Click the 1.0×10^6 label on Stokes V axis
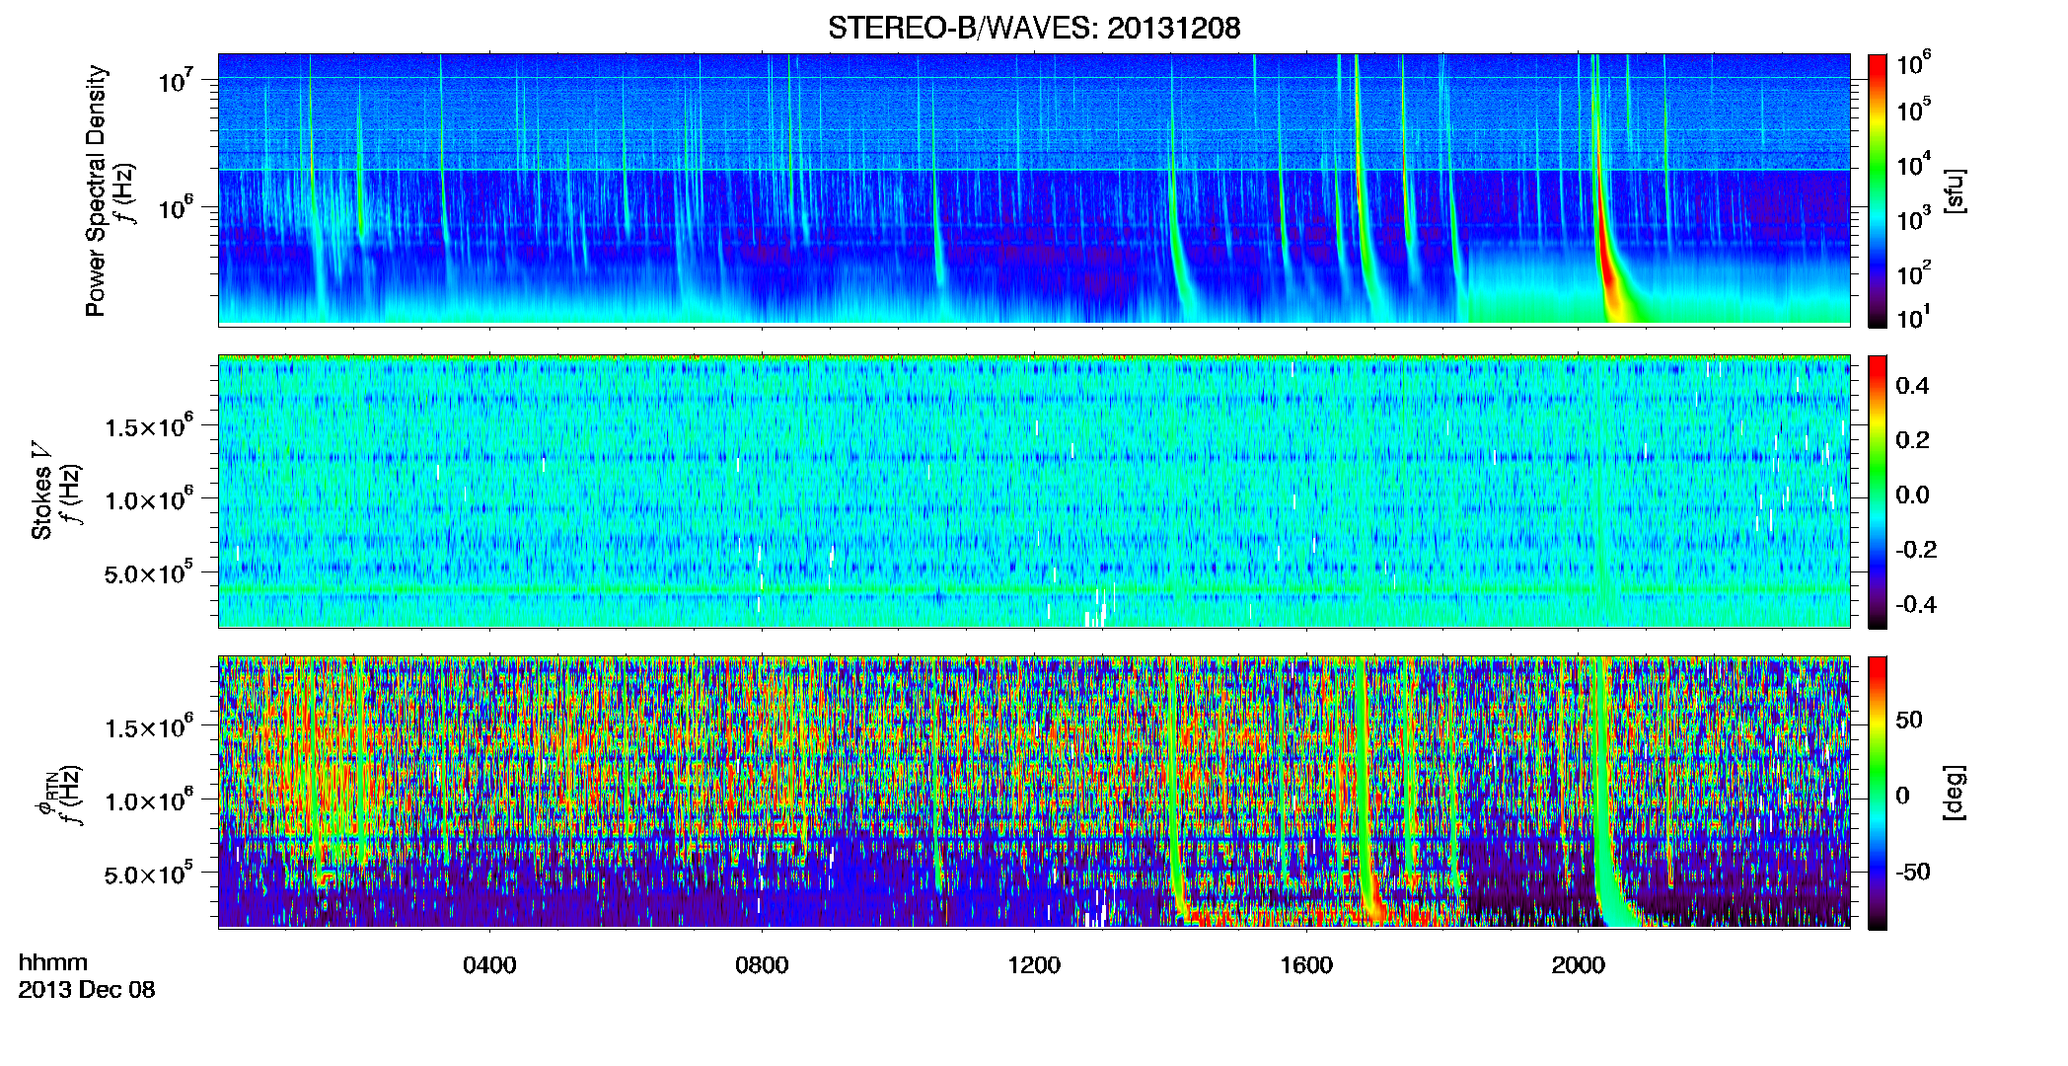 (149, 498)
